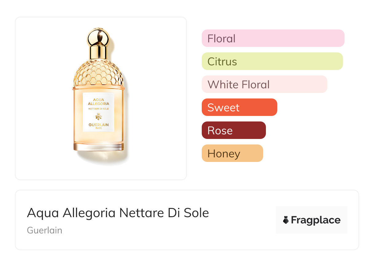Pick the orange Sweet accord bar
The image size is (374, 265).
(x=239, y=107)
